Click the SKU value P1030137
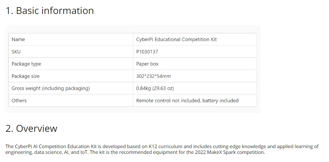This screenshot has width=329, height=162. (x=147, y=52)
